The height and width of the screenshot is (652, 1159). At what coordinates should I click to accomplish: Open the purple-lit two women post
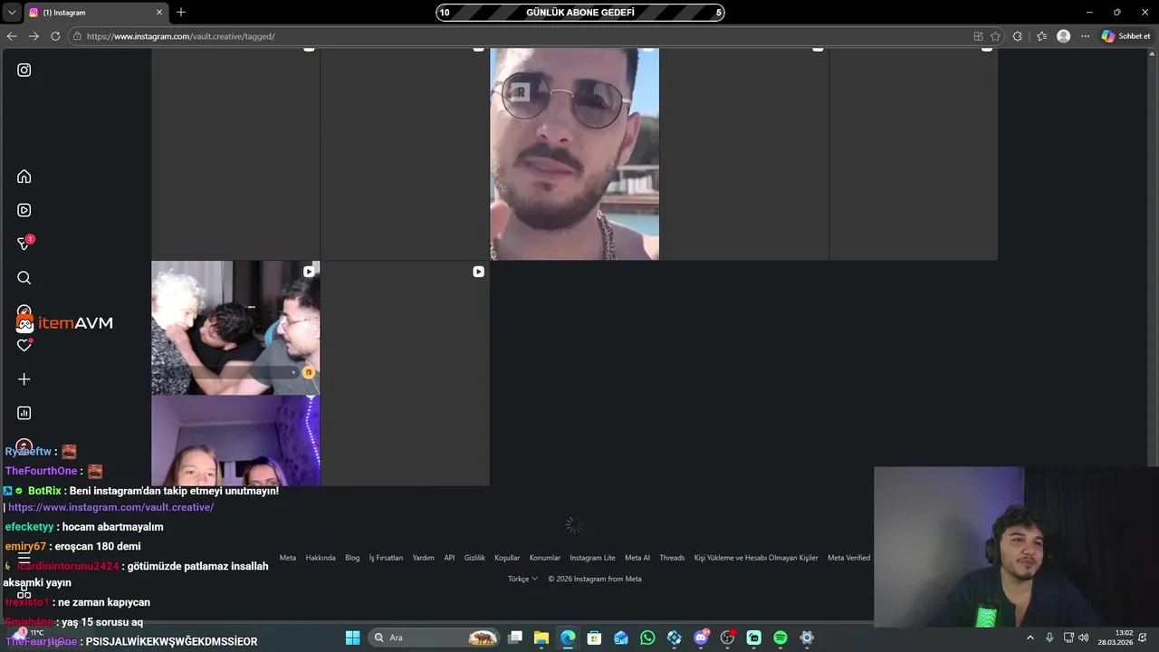235,441
